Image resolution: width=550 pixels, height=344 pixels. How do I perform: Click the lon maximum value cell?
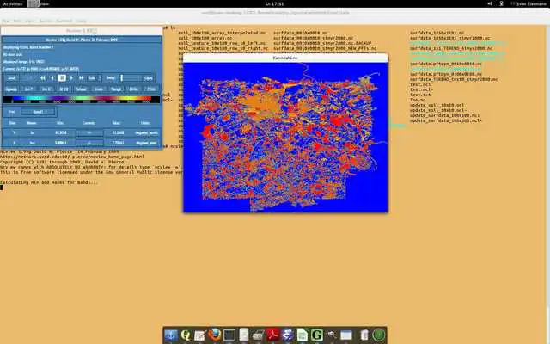click(118, 143)
